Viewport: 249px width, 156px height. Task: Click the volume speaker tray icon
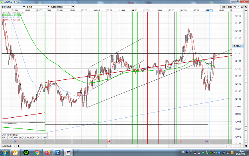[x=216, y=153]
